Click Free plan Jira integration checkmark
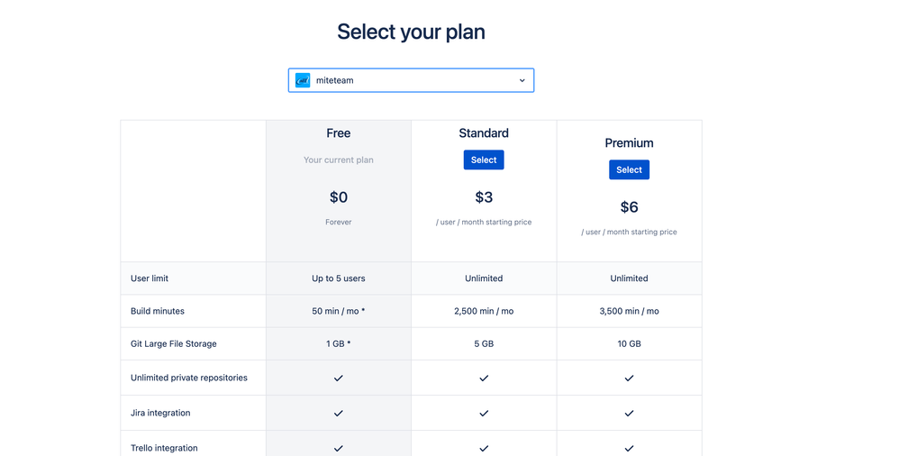899x456 pixels. point(339,413)
